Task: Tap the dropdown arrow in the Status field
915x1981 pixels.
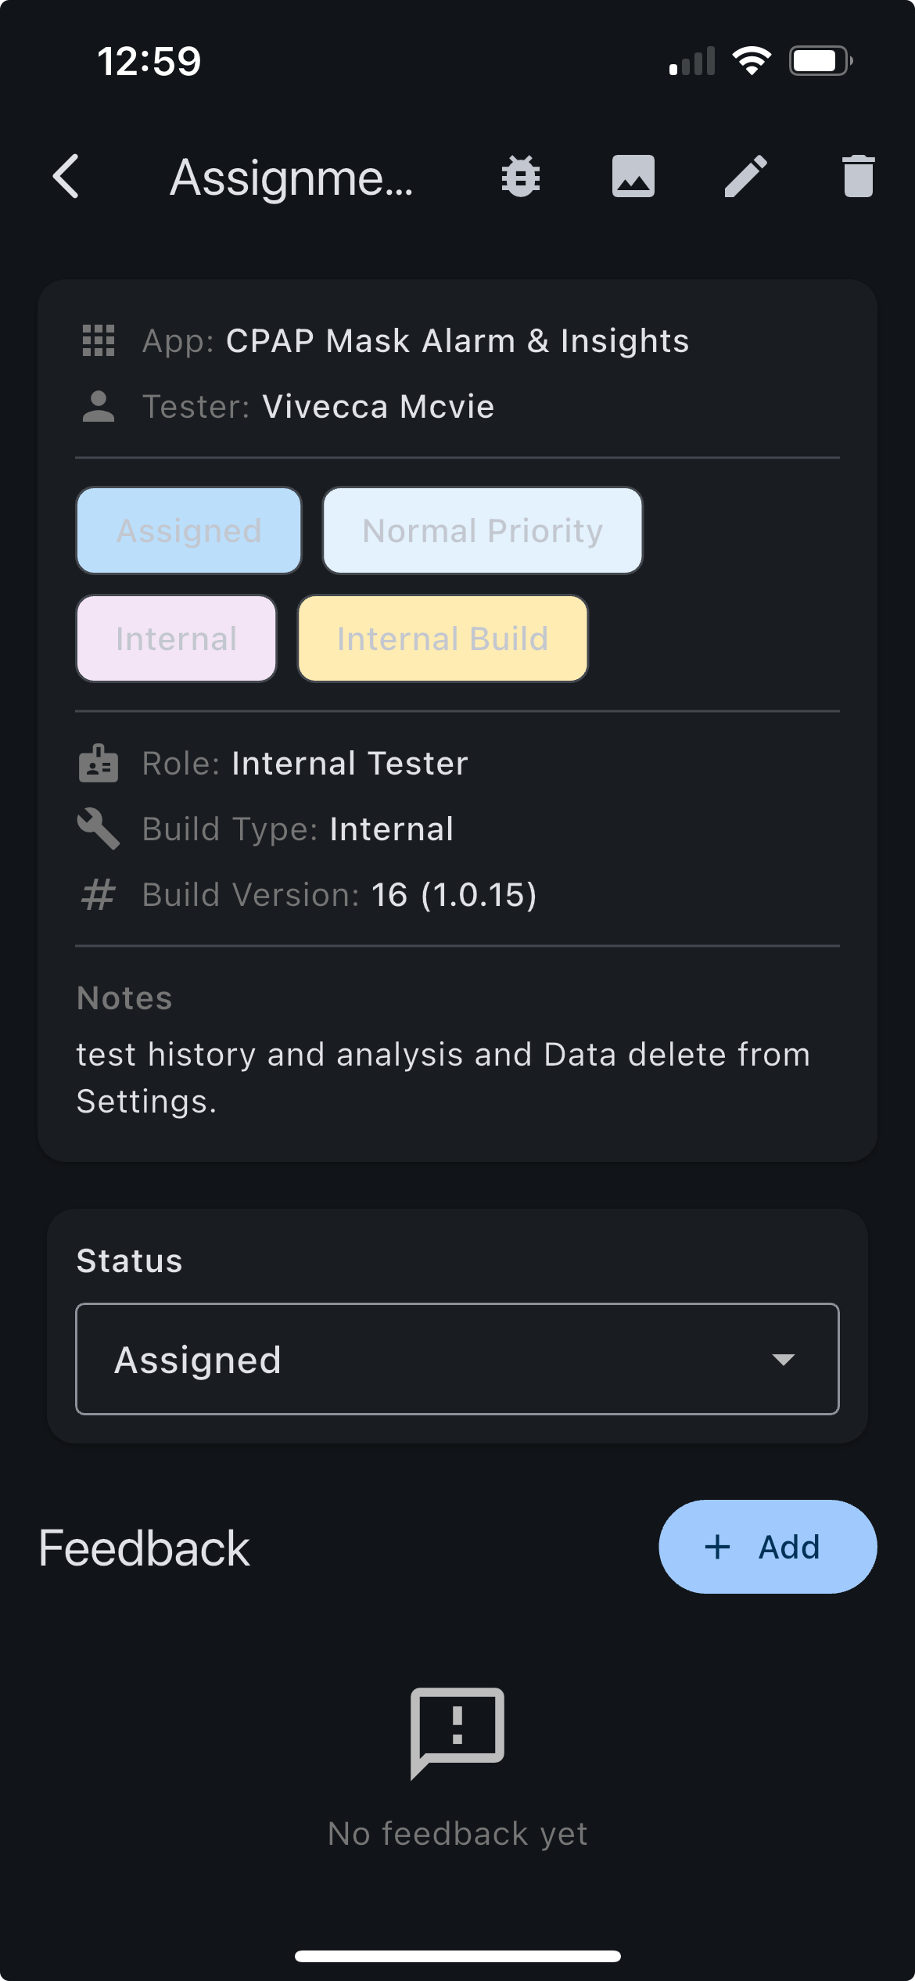Action: (x=785, y=1359)
